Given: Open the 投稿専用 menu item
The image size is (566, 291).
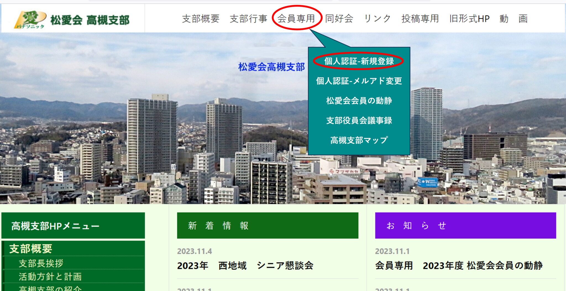Looking at the screenshot, I should tap(420, 19).
